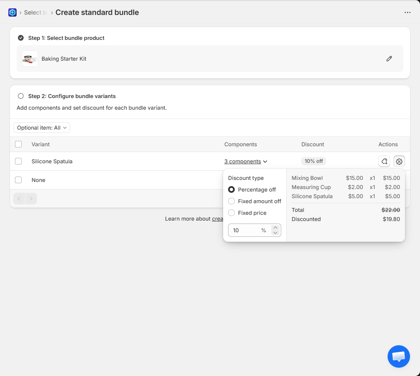
Task: Check the Silicone Spatula variant checkbox
Action: [x=18, y=161]
